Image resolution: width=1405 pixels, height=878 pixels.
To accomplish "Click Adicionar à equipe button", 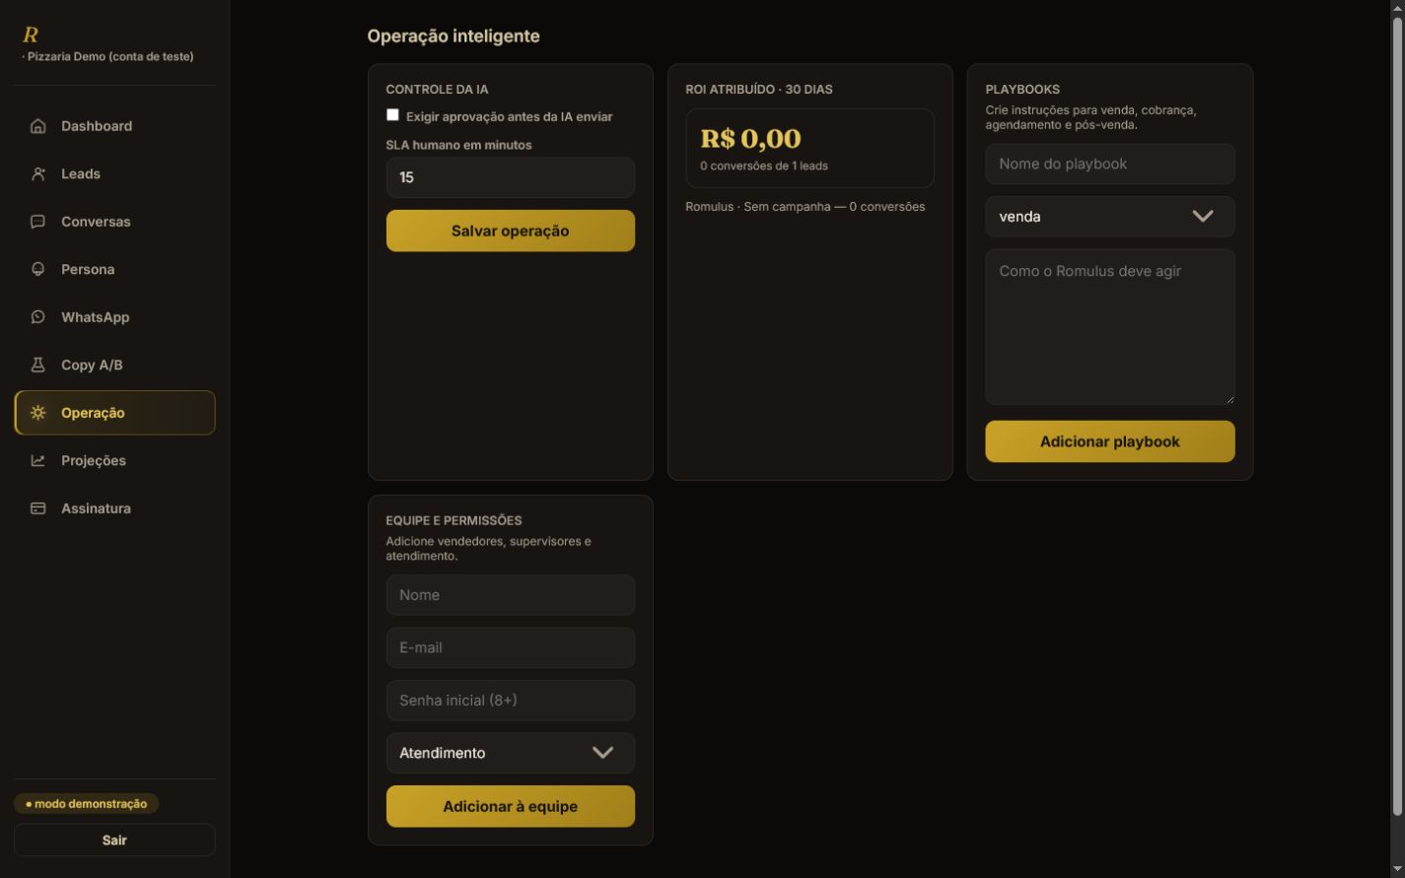I will tap(510, 806).
